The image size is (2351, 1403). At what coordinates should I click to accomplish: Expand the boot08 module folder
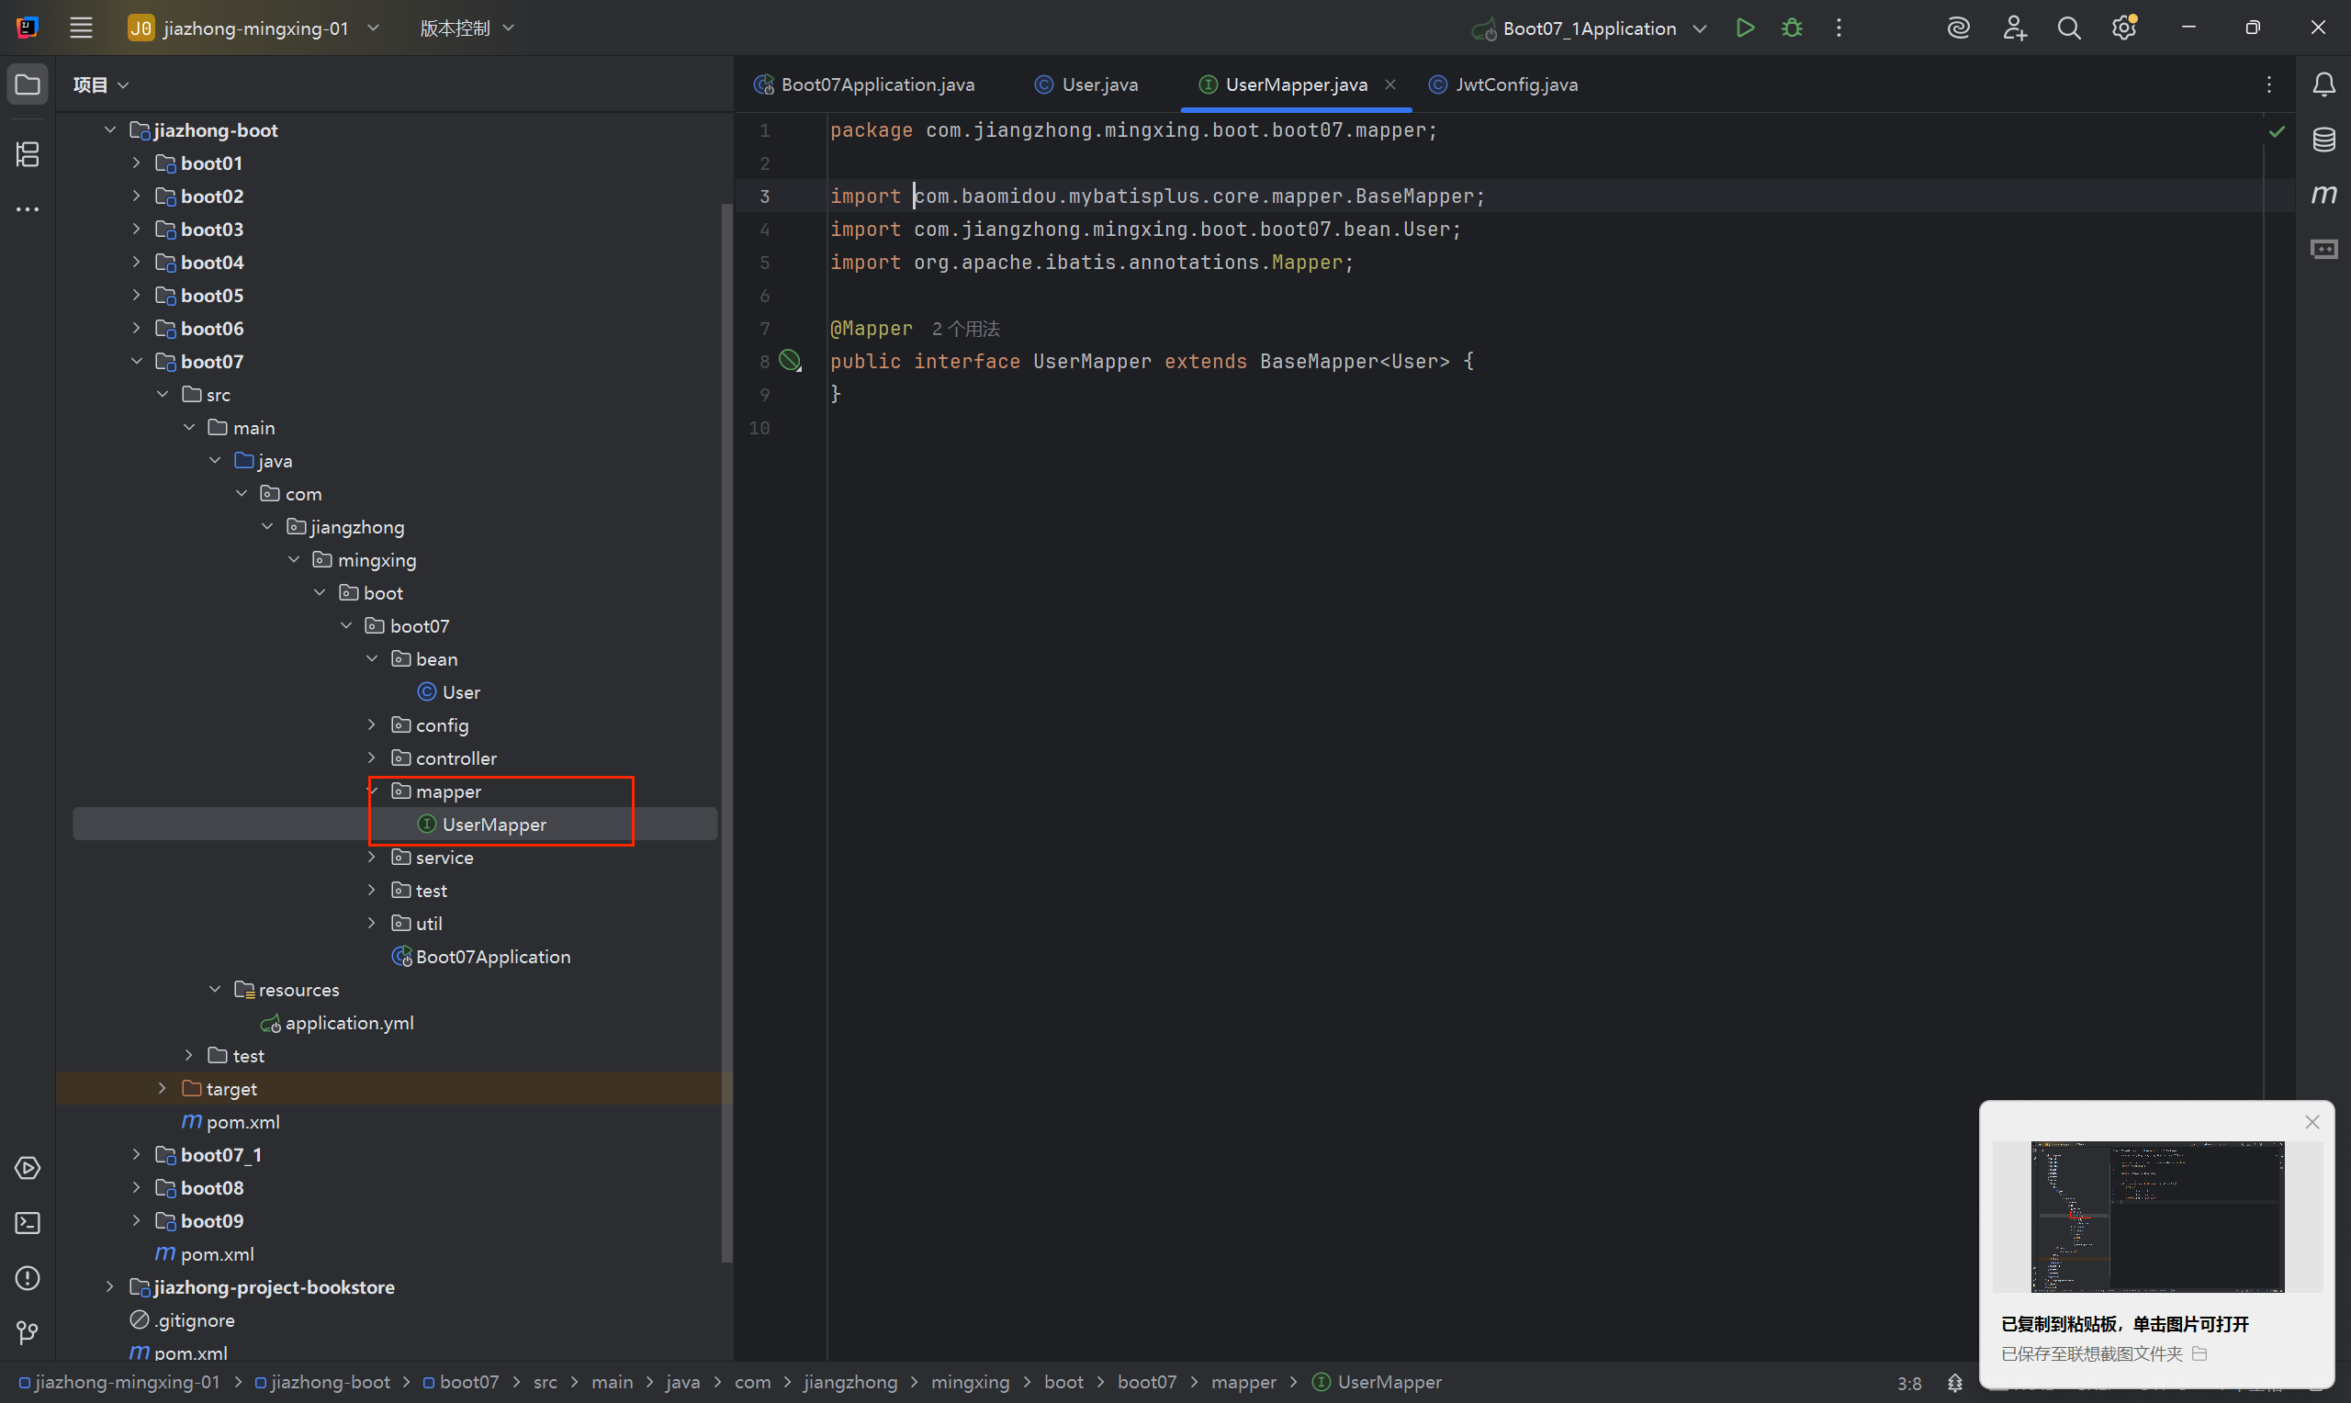[x=136, y=1188]
